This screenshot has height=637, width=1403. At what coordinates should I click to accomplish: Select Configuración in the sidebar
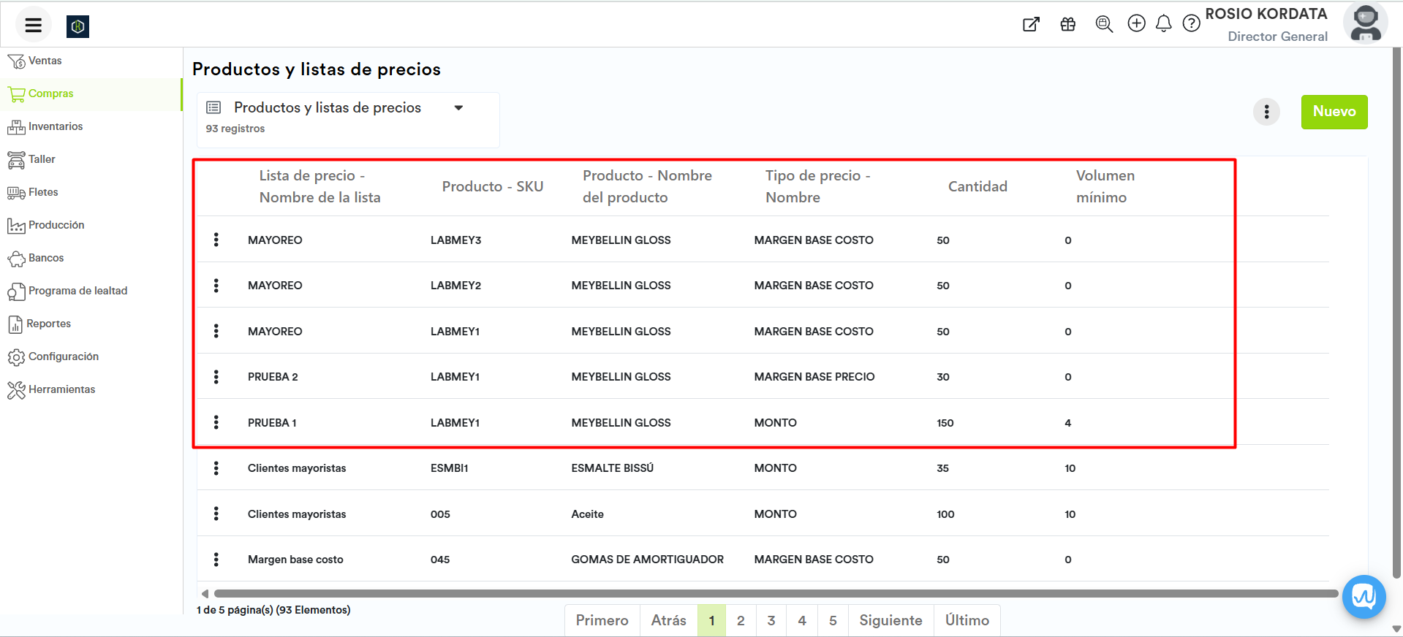(63, 356)
